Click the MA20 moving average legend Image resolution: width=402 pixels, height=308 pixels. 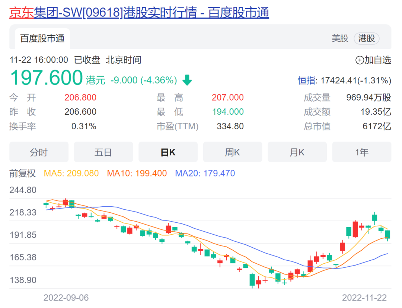pyautogui.click(x=205, y=173)
